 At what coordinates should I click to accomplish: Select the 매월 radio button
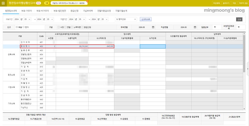[x=17, y=27]
